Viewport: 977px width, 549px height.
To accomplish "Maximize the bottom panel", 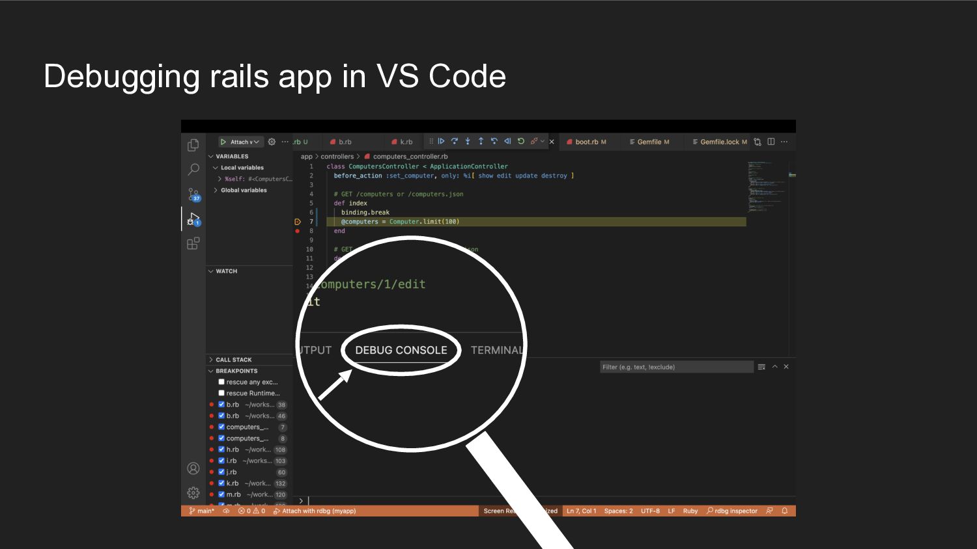I will pos(775,367).
